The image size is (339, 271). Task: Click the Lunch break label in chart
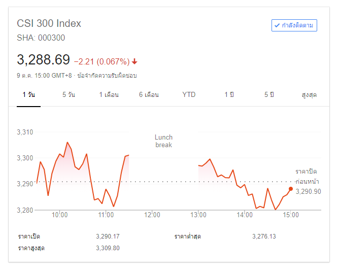click(x=163, y=141)
